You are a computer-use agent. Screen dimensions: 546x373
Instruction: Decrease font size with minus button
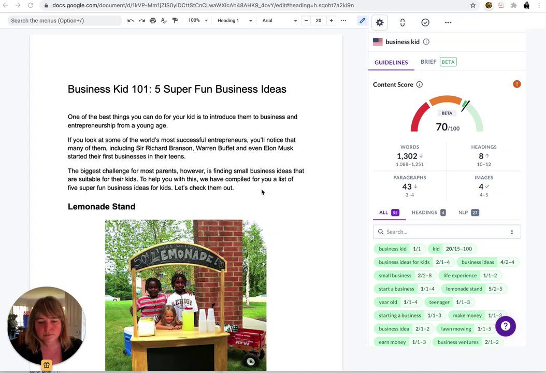(x=306, y=21)
